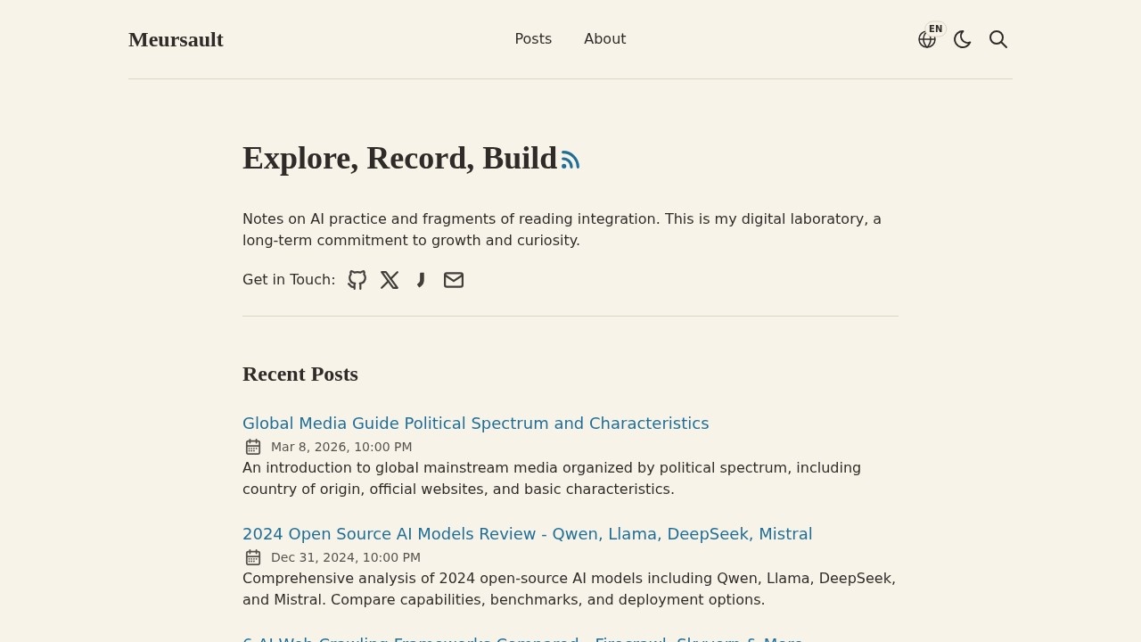Open the X (Twitter) profile icon
The height and width of the screenshot is (642, 1141).
390,280
